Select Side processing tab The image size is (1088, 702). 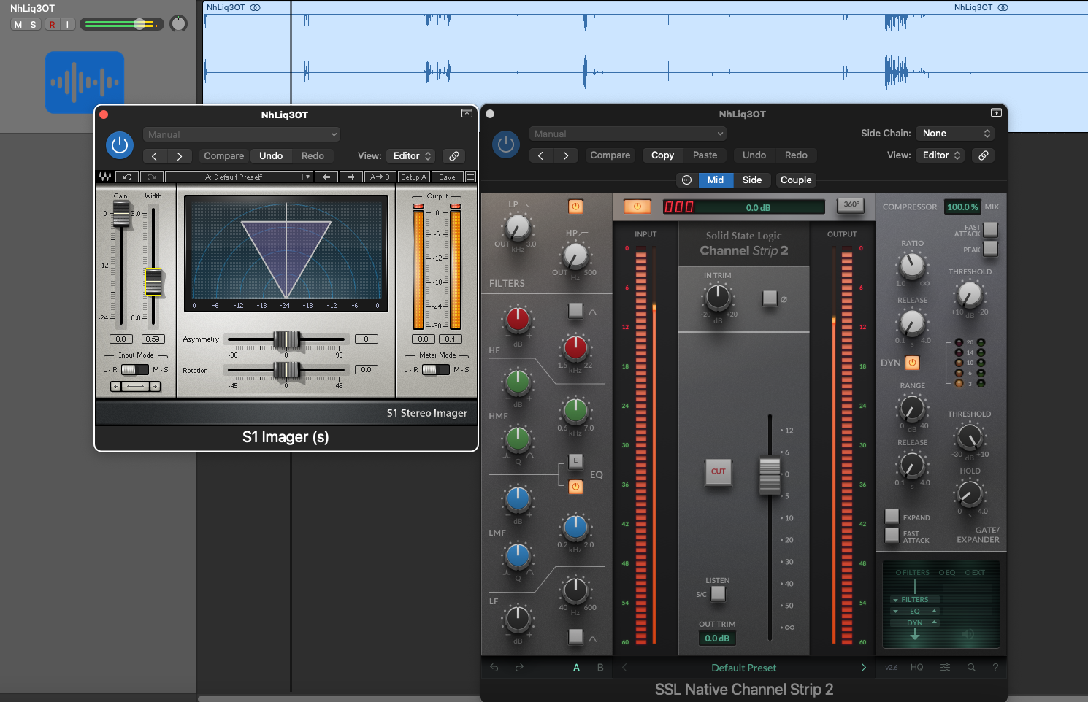click(x=752, y=180)
